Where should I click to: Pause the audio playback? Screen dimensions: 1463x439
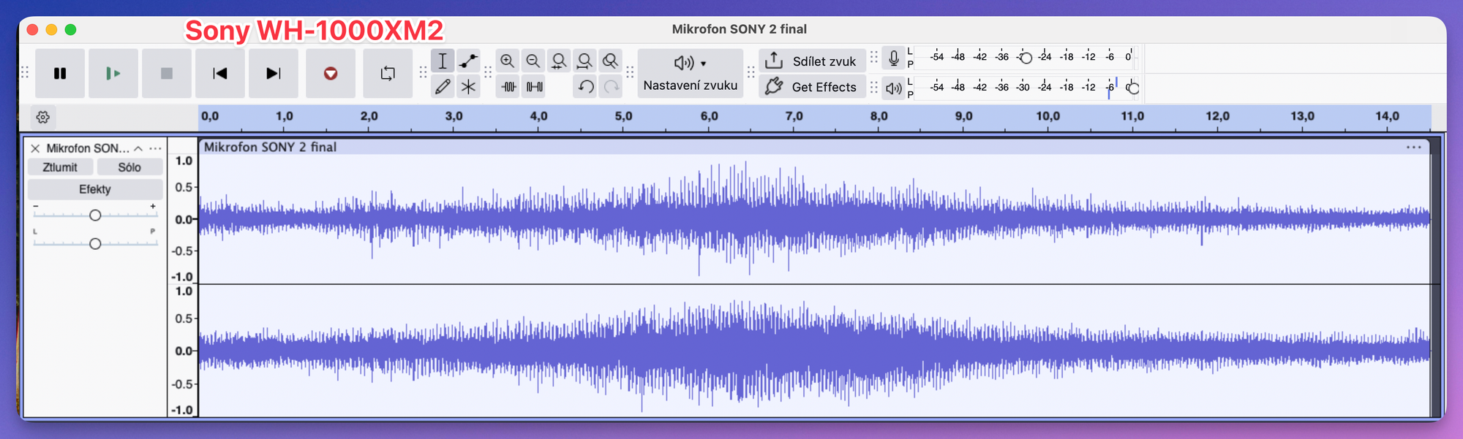tap(60, 73)
